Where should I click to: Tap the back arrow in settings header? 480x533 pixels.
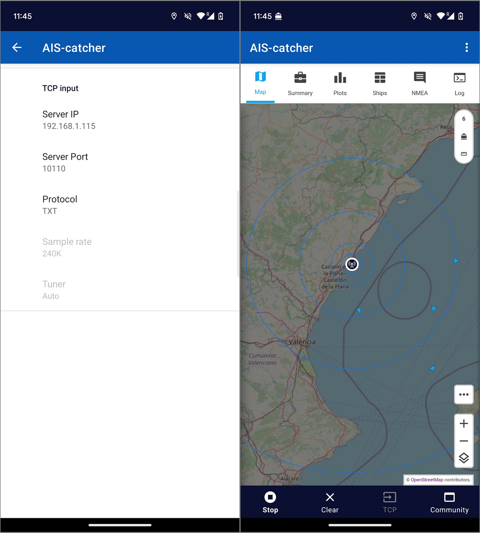click(x=17, y=48)
